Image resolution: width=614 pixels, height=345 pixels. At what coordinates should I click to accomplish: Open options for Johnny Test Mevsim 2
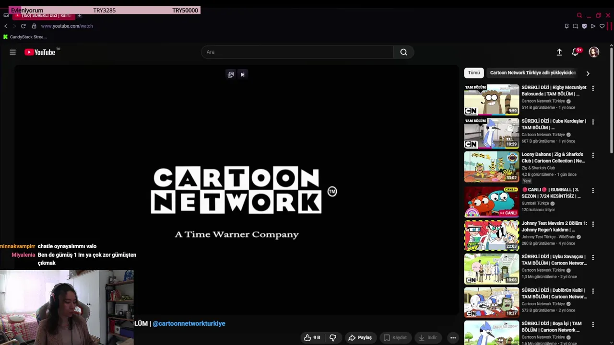593,224
